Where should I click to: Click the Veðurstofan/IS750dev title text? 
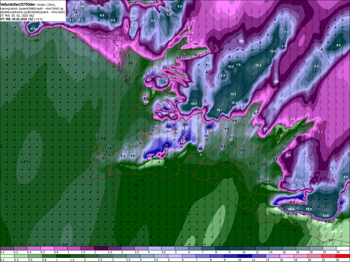(18, 4)
